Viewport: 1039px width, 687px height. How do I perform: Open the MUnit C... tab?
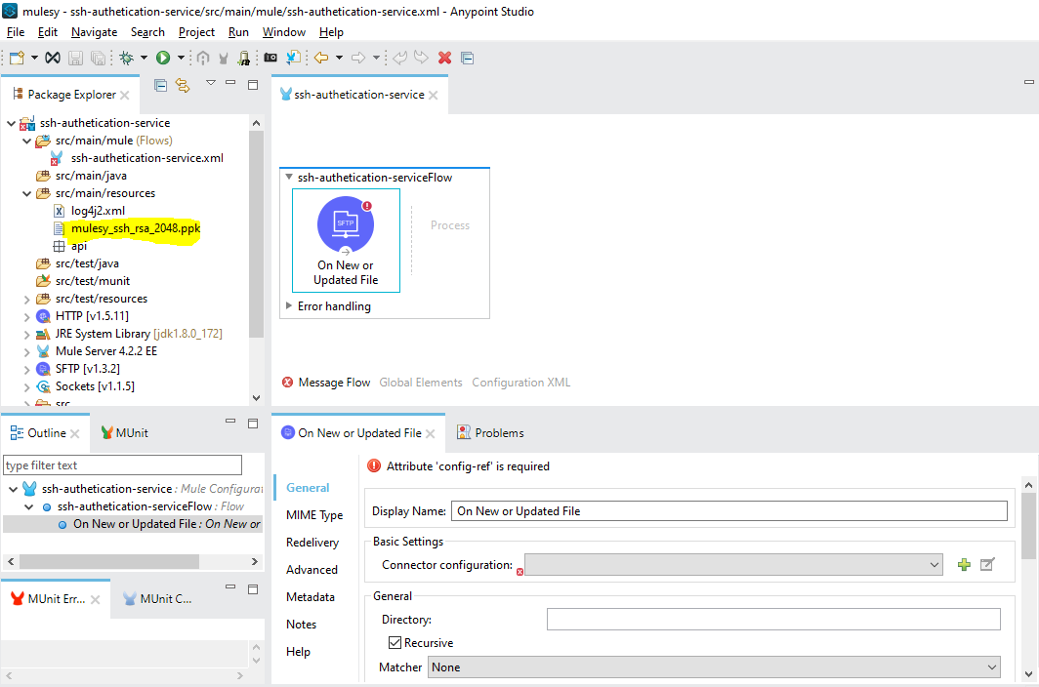[158, 599]
